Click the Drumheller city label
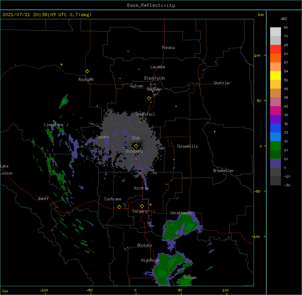This screenshot has width=302, height=295. tap(224, 171)
